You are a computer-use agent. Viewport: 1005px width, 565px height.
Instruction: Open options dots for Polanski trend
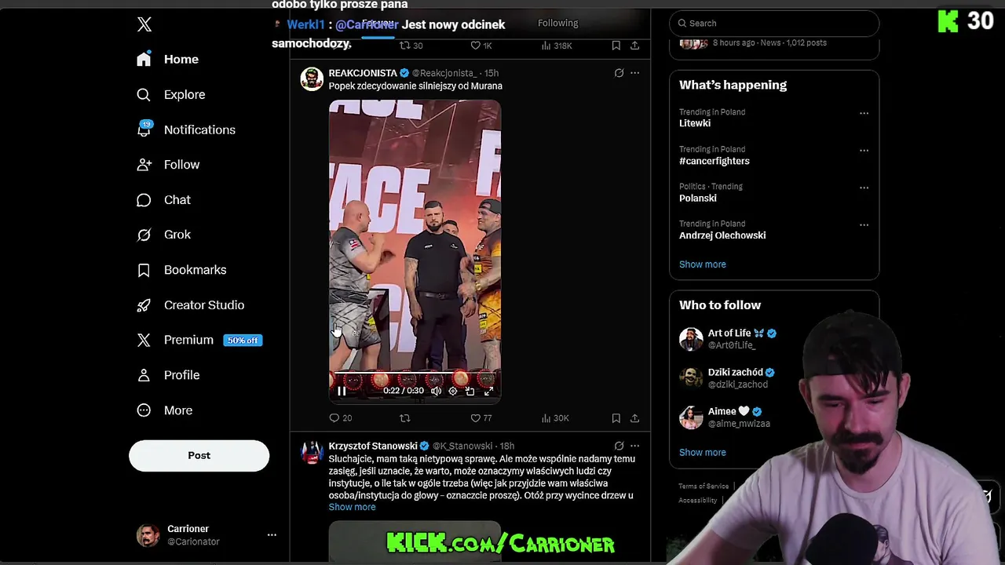[864, 188]
